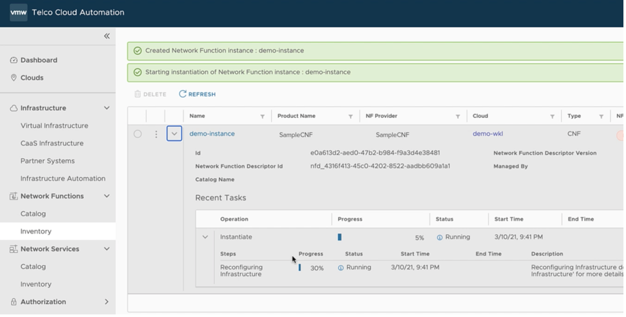This screenshot has width=626, height=317.
Task: Open the demo-instance name link
Action: pyautogui.click(x=212, y=134)
